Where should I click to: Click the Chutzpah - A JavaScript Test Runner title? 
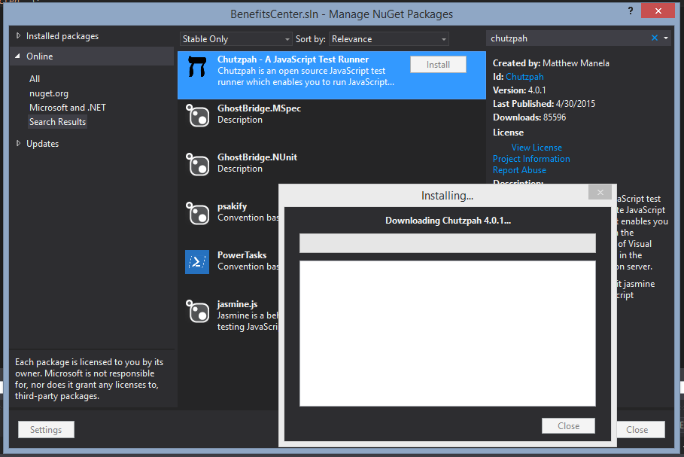293,59
